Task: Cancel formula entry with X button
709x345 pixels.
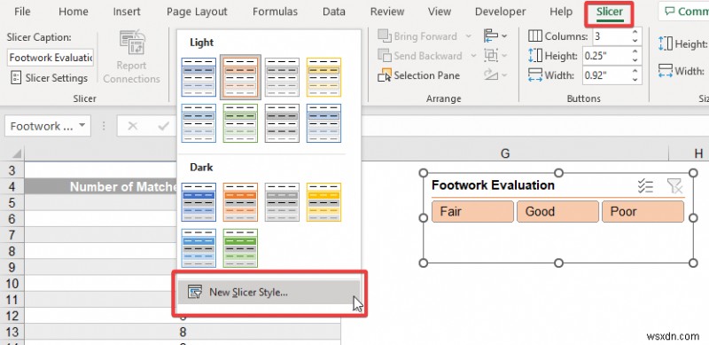Action: point(132,126)
